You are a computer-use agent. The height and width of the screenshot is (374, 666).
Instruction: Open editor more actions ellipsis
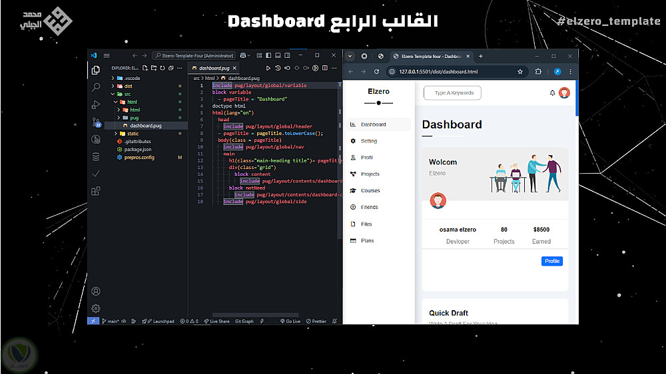[334, 68]
